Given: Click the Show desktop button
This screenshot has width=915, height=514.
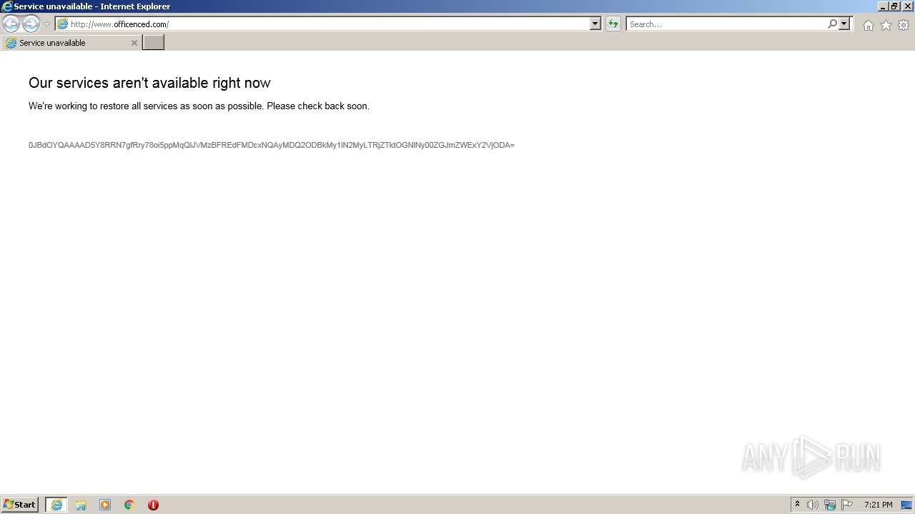Looking at the screenshot, I should (907, 505).
